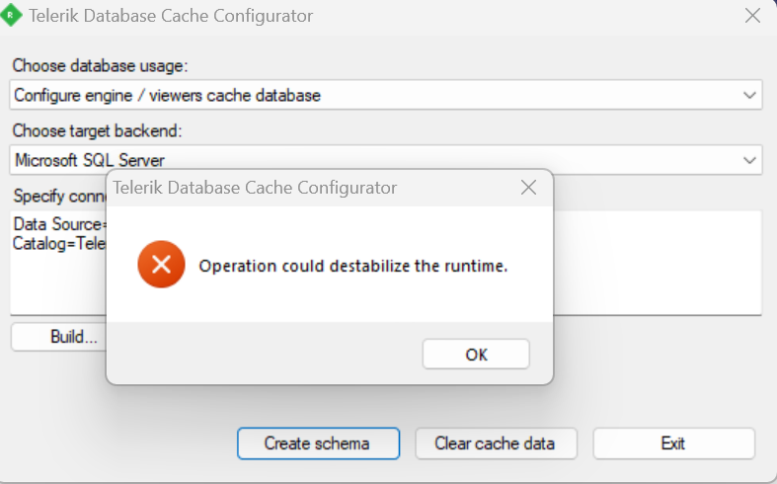Exit the Cache Configurator
Viewport: 777px width, 484px height.
[673, 444]
